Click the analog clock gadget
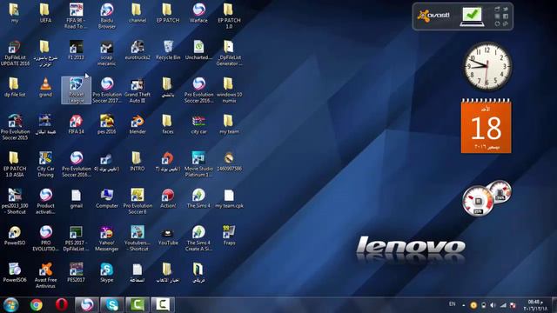 click(x=487, y=67)
